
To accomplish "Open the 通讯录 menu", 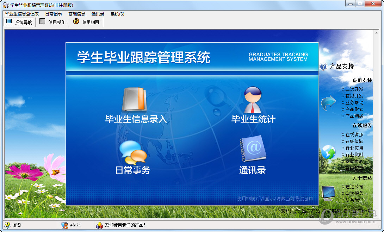I will click(98, 14).
